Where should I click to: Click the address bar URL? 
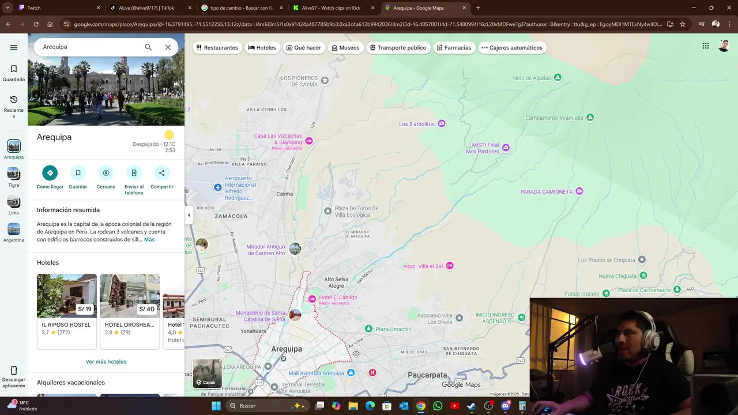(x=368, y=24)
